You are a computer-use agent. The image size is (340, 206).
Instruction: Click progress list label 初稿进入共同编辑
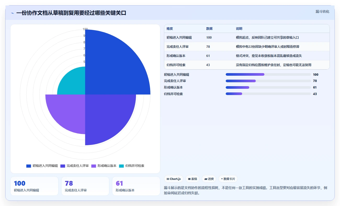[x=177, y=74]
